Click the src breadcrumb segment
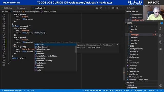 pos(3,12)
